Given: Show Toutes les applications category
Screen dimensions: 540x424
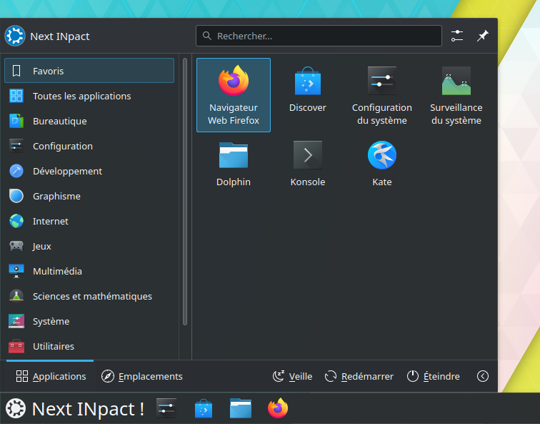Looking at the screenshot, I should tap(89, 96).
